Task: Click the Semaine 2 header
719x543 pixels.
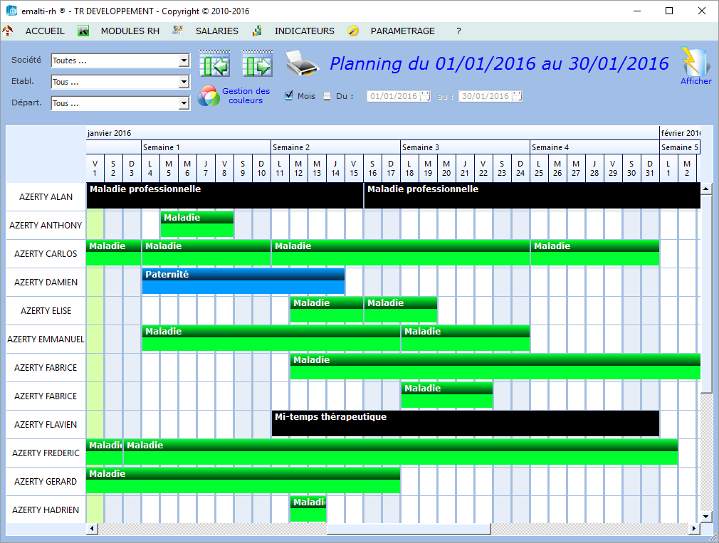Action: (x=336, y=147)
